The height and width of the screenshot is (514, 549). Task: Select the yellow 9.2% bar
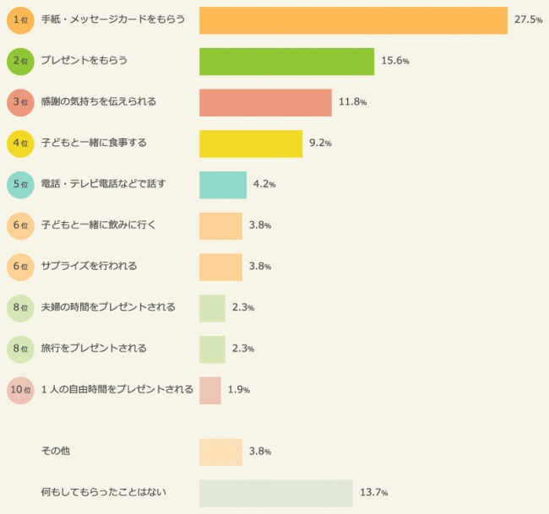pyautogui.click(x=251, y=143)
